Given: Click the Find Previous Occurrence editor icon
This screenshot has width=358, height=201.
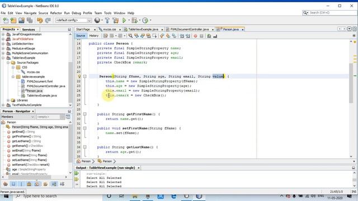Looking at the screenshot, I should (x=136, y=36).
